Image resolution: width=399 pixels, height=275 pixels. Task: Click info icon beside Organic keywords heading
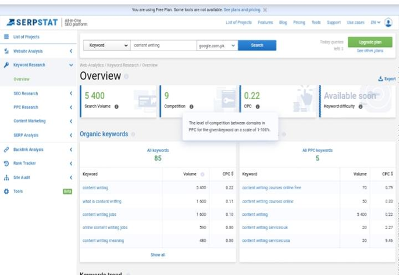pos(133,135)
